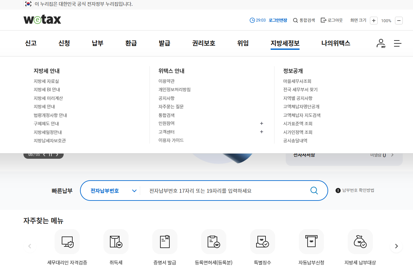Click the wetax logo
Image resolution: width=413 pixels, height=276 pixels.
42,20
